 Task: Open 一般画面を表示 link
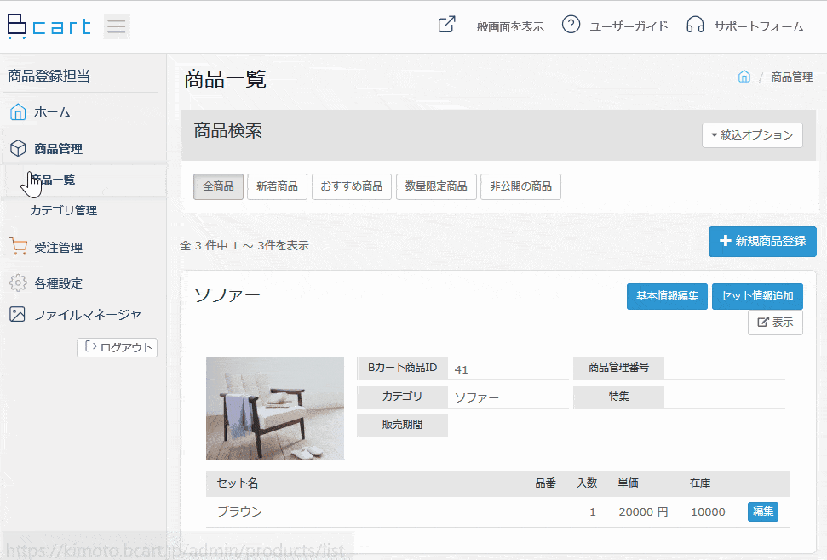[504, 26]
